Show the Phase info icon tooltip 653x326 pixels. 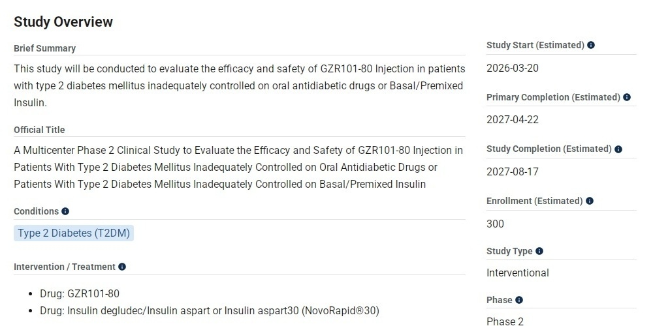519,300
